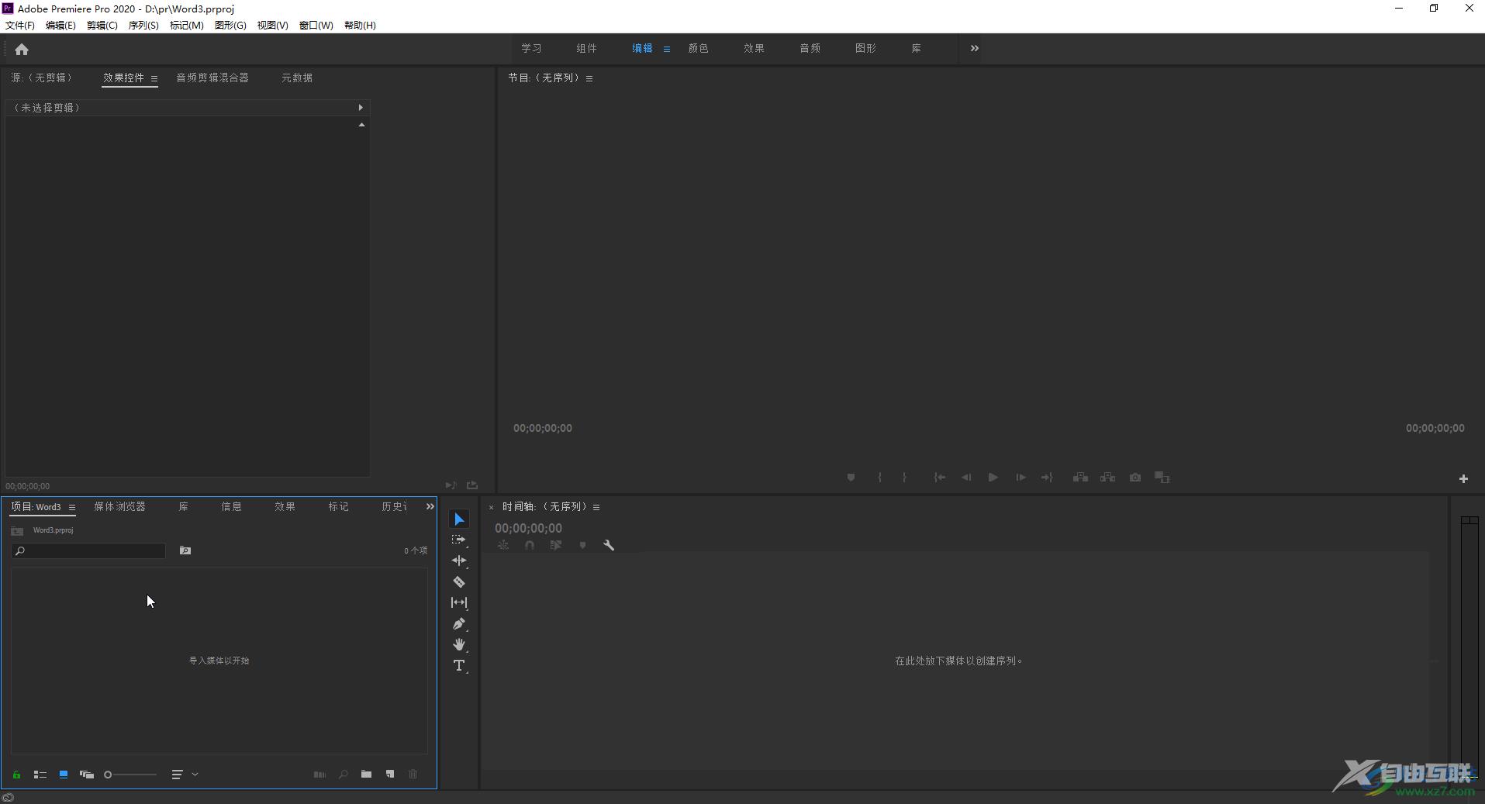
Task: Step back one frame in Program monitor
Action: [x=966, y=478]
